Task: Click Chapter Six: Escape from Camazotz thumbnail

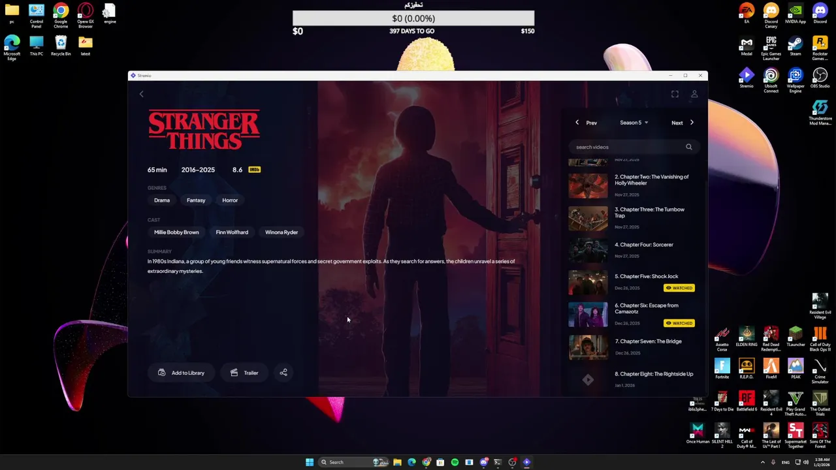Action: coord(588,314)
